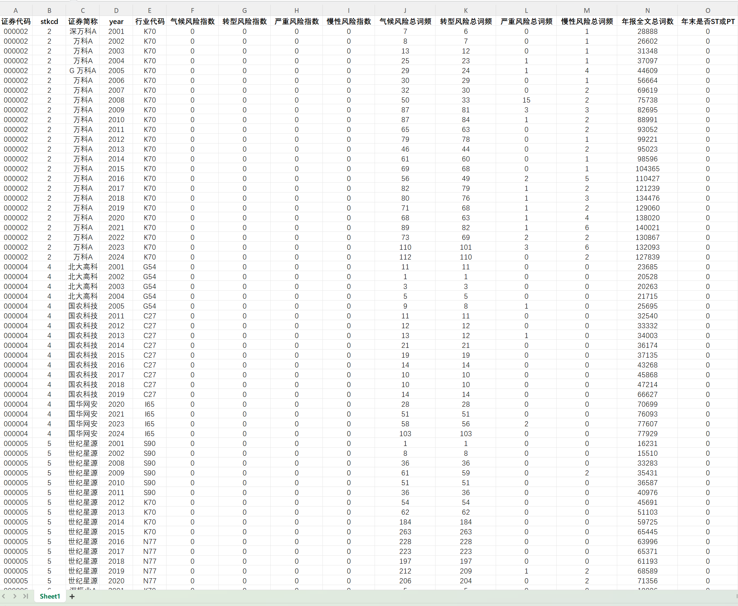Select column O header
738x606 pixels.
(708, 10)
